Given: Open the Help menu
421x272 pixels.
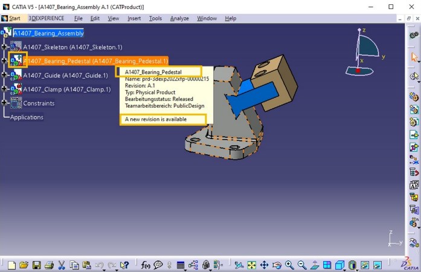Looking at the screenshot, I should point(231,18).
